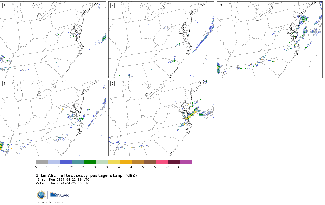Click the blue 15-20 dBZ swatch
The height and width of the screenshot is (205, 325).
(66, 162)
